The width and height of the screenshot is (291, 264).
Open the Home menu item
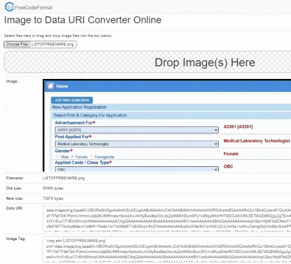[x=62, y=86]
